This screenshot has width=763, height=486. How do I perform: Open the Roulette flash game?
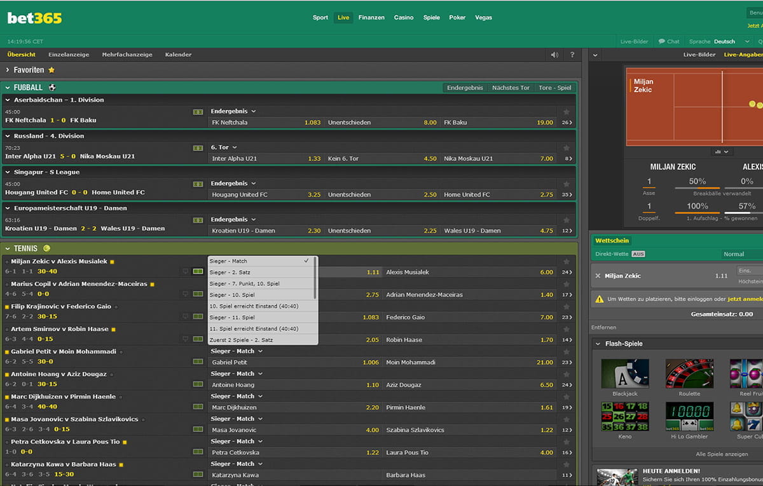pos(689,374)
